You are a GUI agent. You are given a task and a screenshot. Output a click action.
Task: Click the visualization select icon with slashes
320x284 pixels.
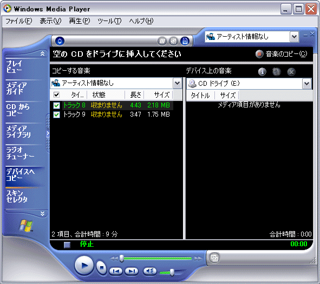[x=162, y=41]
